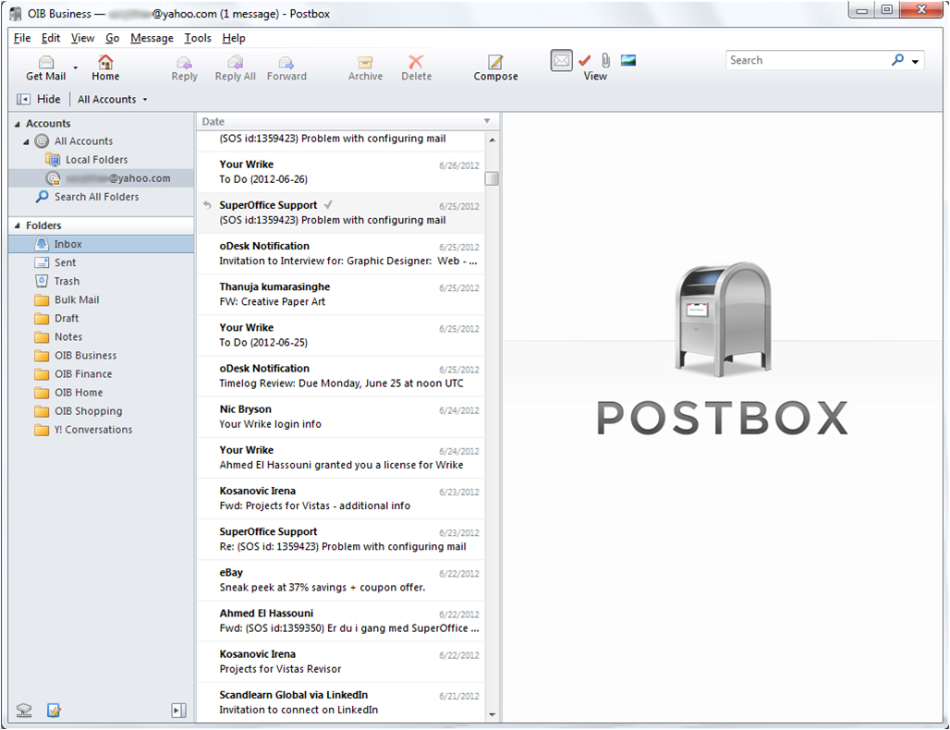
Task: Open the Get Mail dropdown arrow
Action: point(75,67)
